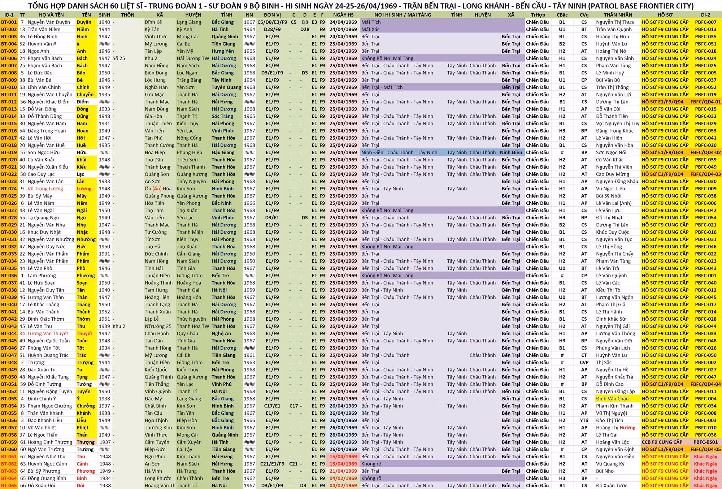The image size is (722, 489).
Task: Click the red name Lương Văn Thuyết
Action: (48, 333)
